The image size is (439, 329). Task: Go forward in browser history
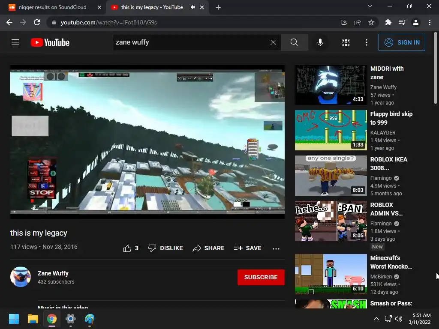23,22
